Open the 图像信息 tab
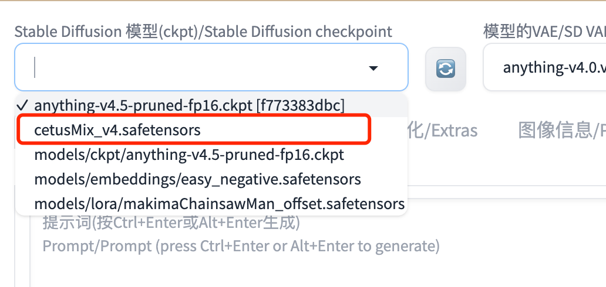The image size is (606, 287). 561,131
